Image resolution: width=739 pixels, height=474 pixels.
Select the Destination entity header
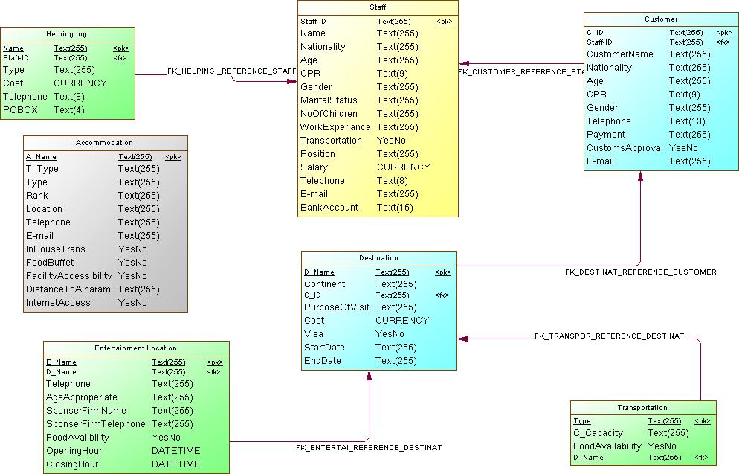[378, 258]
